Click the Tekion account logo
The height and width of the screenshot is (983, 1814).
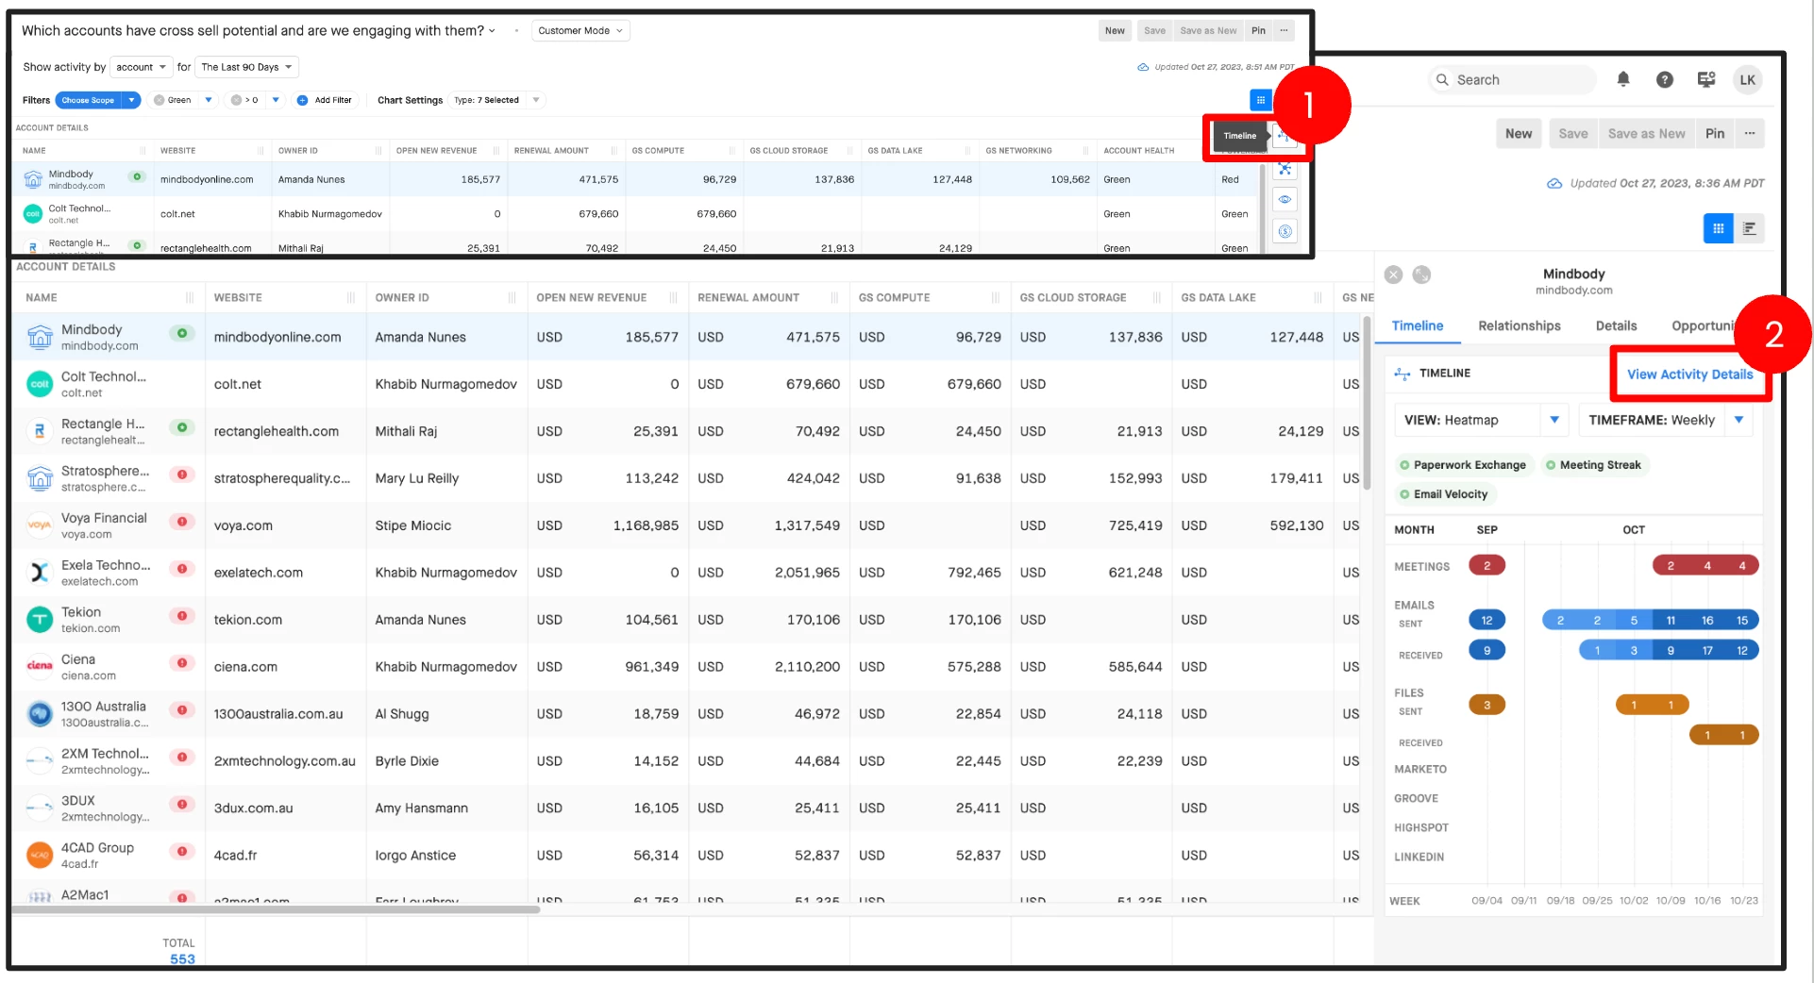[40, 620]
